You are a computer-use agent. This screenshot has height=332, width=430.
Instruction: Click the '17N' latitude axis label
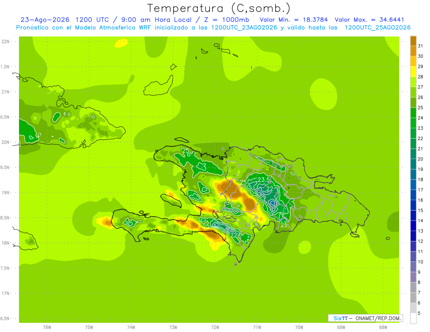click(5, 293)
